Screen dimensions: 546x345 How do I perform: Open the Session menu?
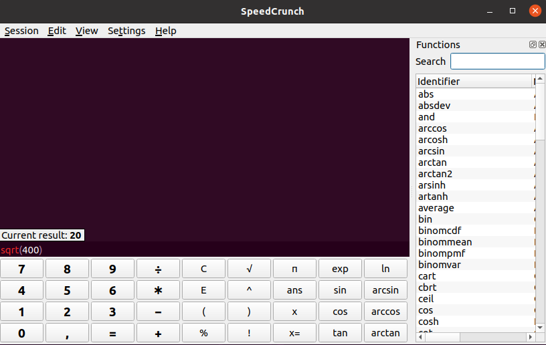21,31
